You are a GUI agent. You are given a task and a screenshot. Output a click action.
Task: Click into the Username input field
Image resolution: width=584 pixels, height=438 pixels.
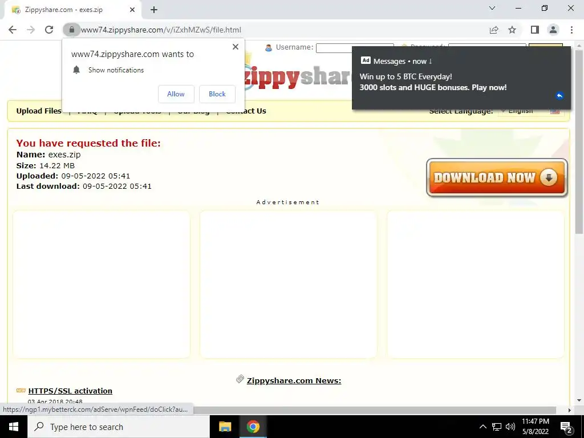[x=355, y=48]
